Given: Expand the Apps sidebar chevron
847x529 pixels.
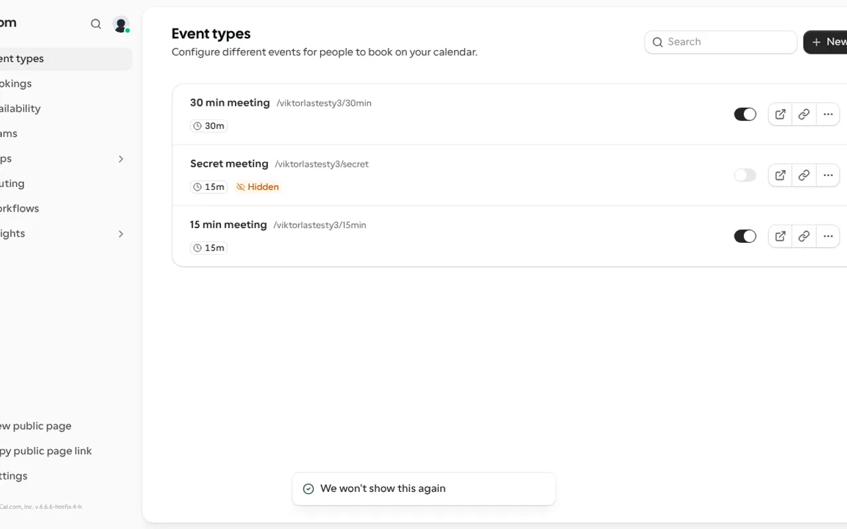Looking at the screenshot, I should click(x=120, y=159).
